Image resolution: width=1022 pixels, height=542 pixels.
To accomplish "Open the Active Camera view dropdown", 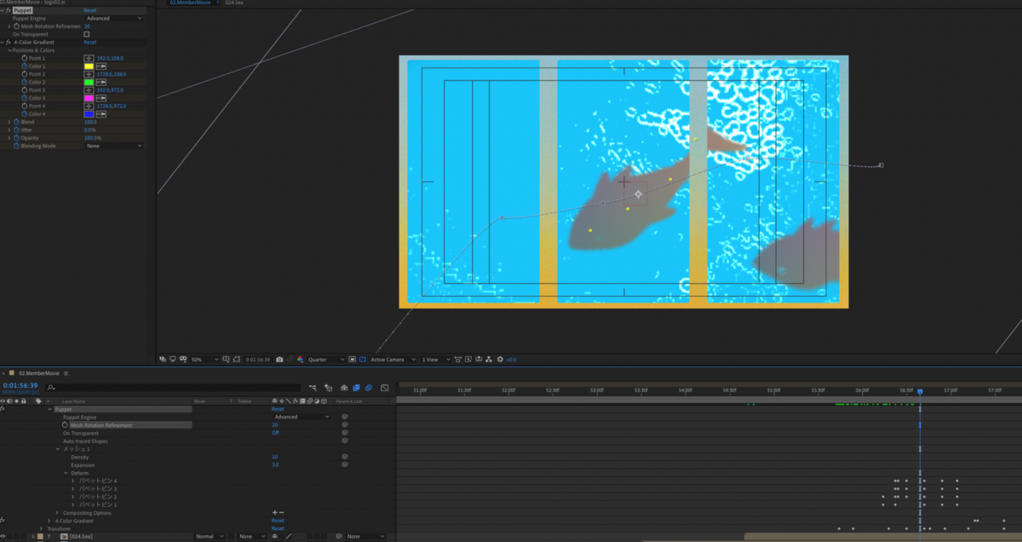I will (x=393, y=360).
